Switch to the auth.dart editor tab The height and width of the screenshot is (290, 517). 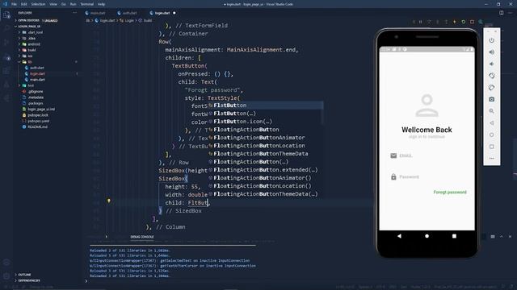tap(129, 13)
